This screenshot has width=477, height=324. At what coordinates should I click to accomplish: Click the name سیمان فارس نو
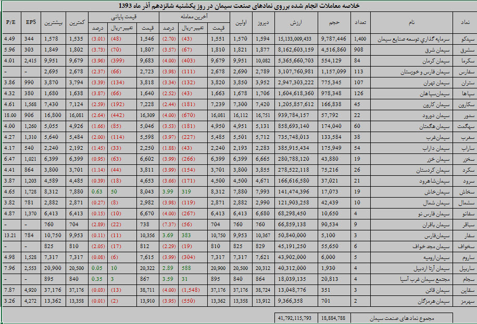click(x=433, y=214)
